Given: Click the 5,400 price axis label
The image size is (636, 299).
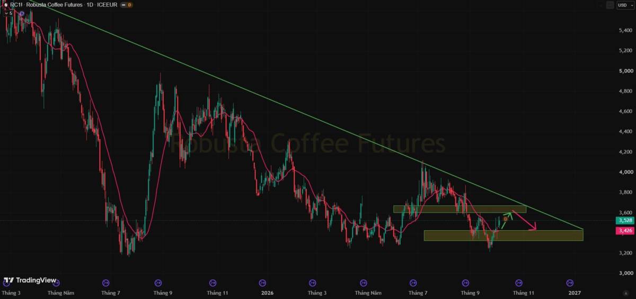Looking at the screenshot, I should [x=625, y=31].
